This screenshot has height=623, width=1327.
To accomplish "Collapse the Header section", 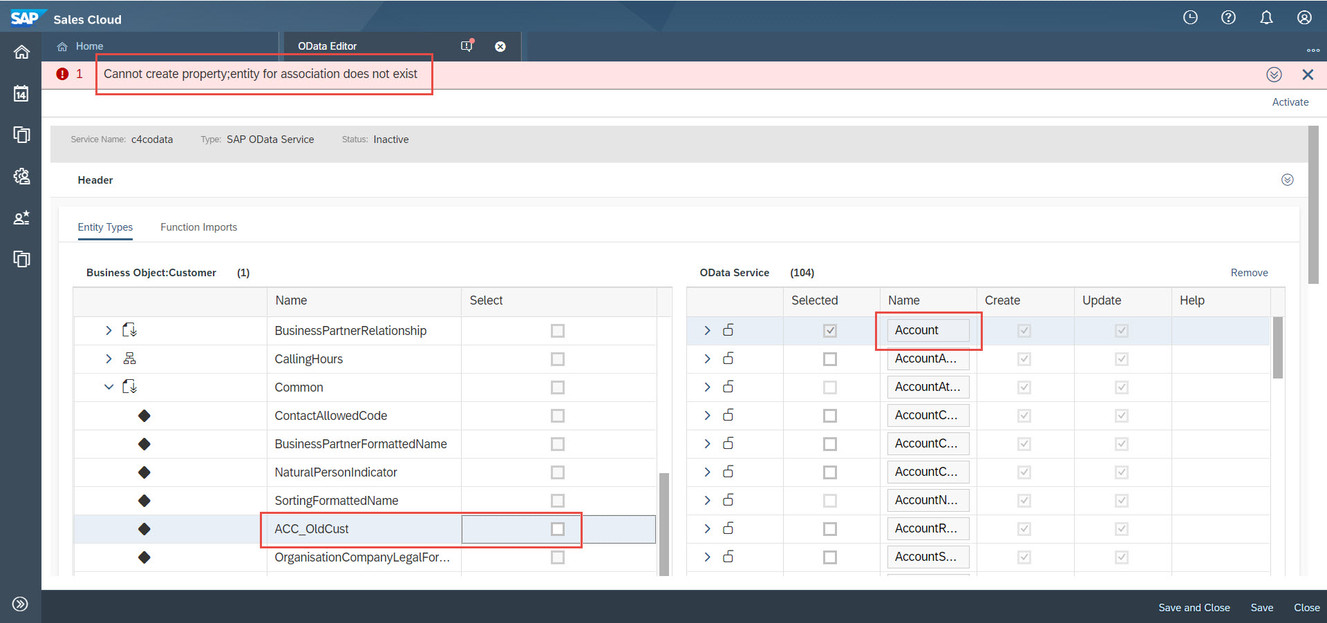I will tap(1287, 180).
